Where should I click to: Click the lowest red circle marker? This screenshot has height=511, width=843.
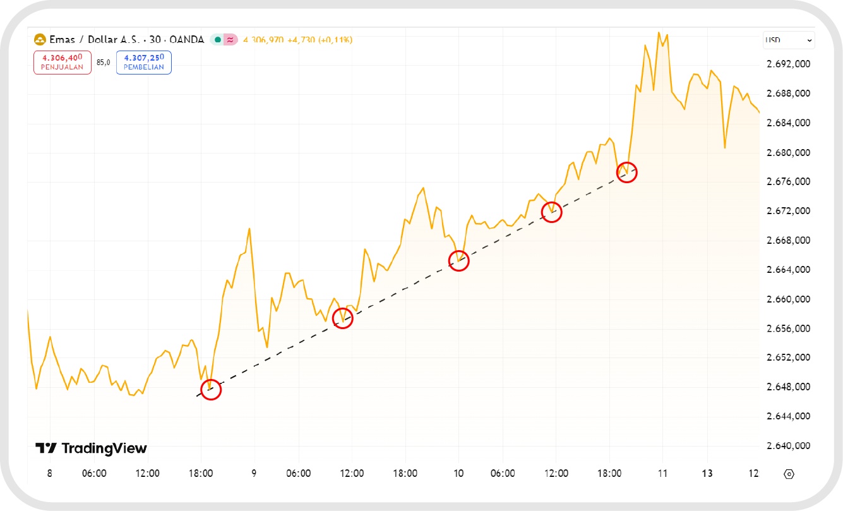point(211,390)
